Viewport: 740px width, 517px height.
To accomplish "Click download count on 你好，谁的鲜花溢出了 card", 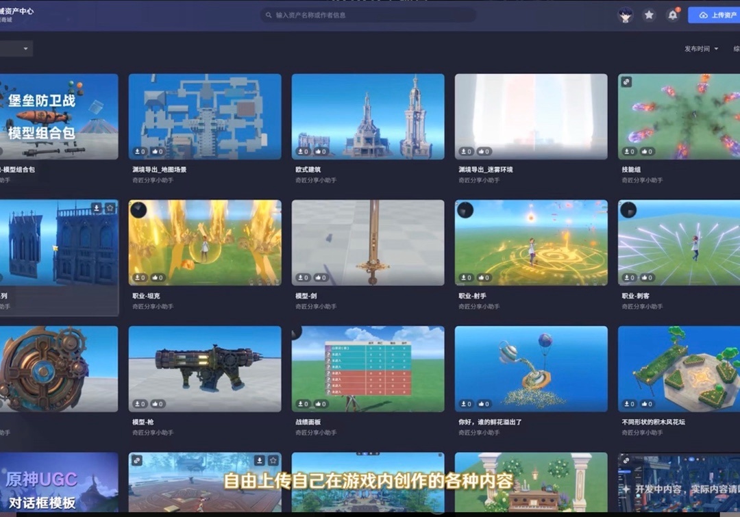I will pyautogui.click(x=467, y=404).
